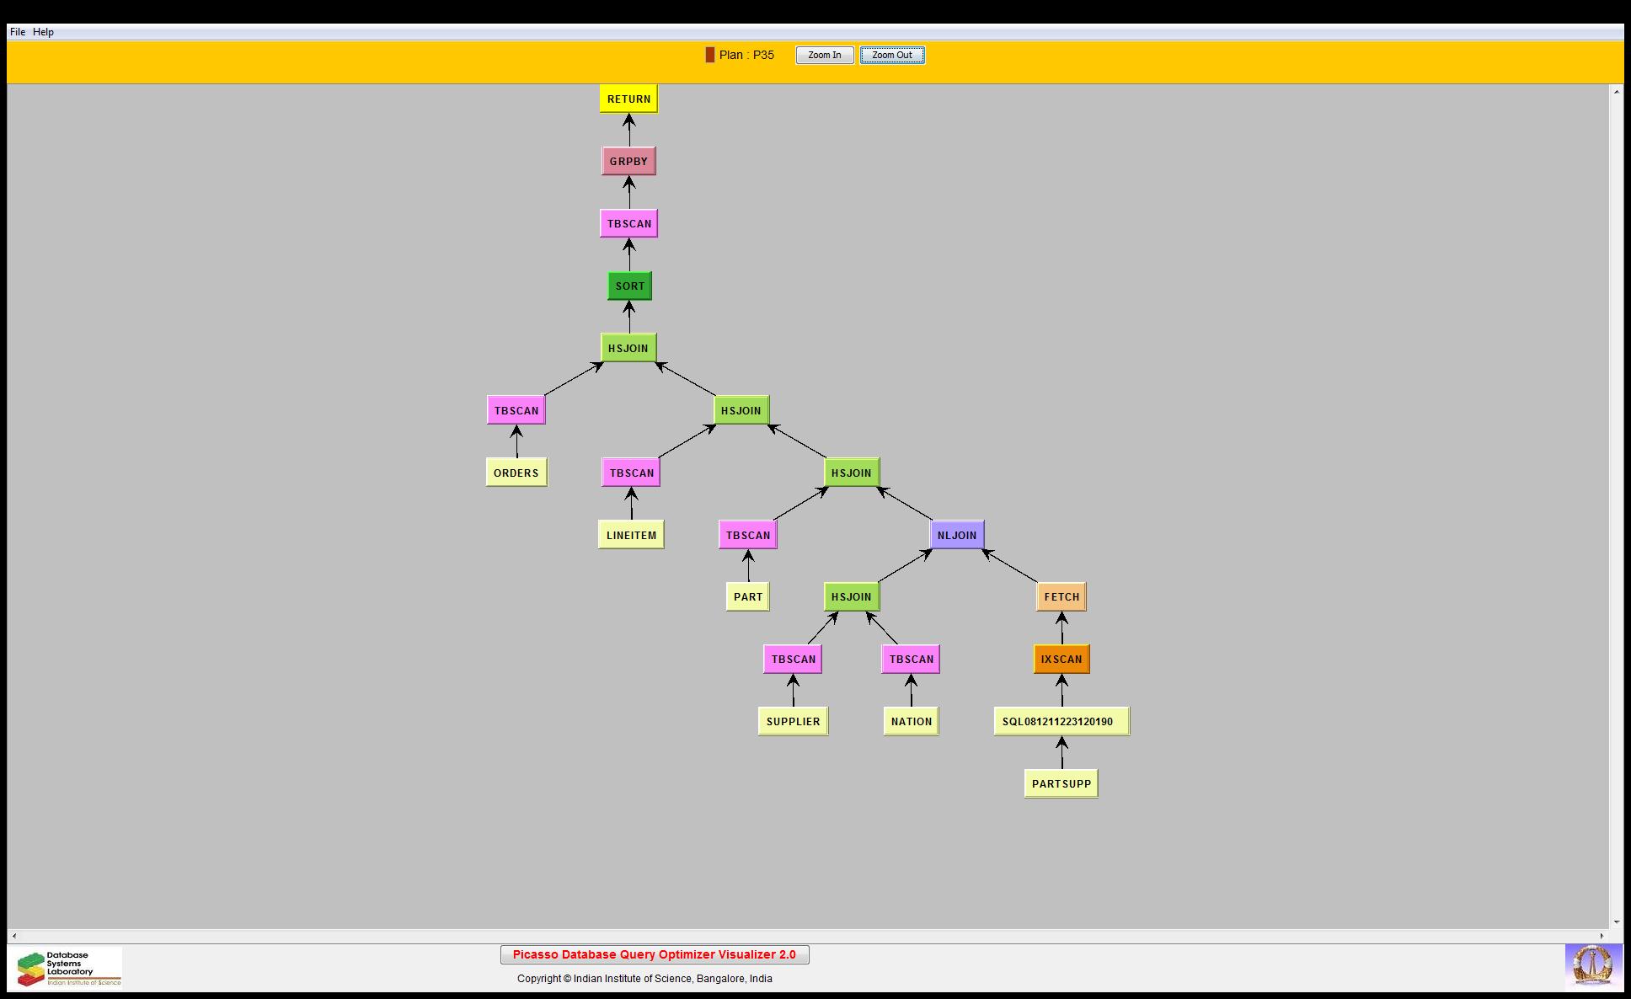Select the orange IXSCAN node
Image resolution: width=1631 pixels, height=999 pixels.
[1061, 659]
